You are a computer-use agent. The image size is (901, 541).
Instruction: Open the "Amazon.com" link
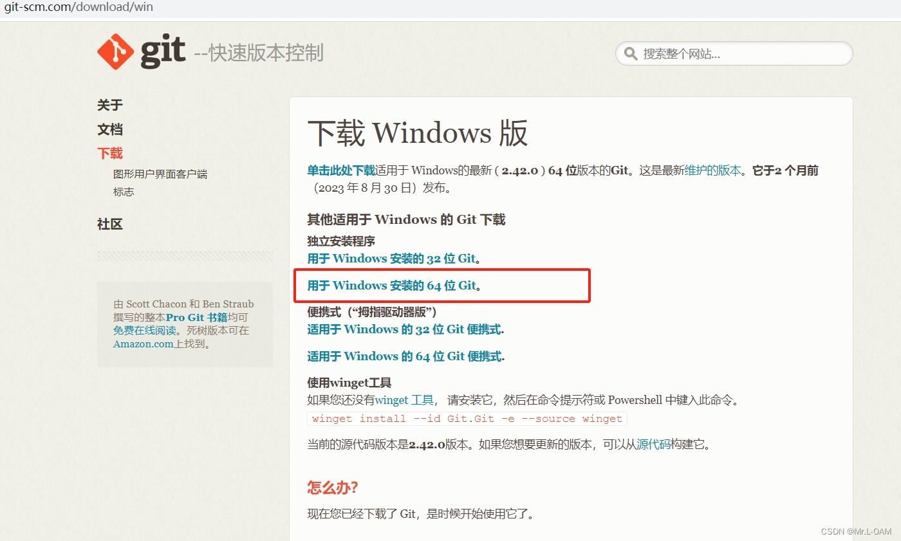tap(144, 344)
